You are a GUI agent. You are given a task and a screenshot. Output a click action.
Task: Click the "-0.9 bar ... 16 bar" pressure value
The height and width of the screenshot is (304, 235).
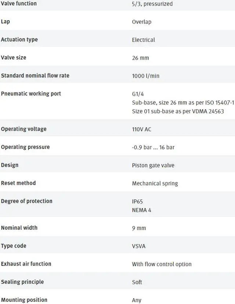(153, 147)
